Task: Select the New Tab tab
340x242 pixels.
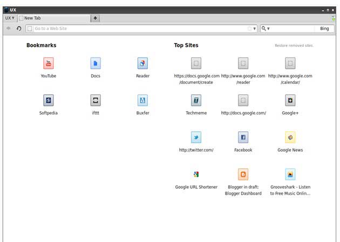Action: click(x=51, y=18)
